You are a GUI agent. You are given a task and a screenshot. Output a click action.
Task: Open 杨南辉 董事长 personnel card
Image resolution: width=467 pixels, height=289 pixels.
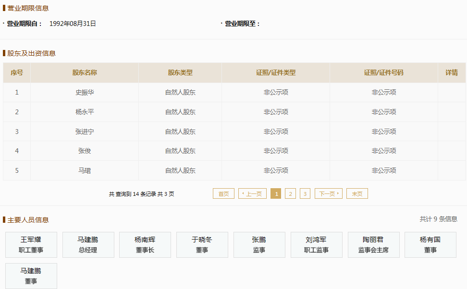(x=145, y=245)
